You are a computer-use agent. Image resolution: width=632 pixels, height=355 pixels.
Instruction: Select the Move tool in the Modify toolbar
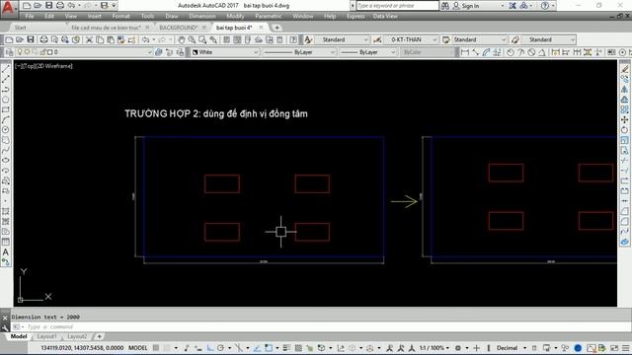[624, 119]
